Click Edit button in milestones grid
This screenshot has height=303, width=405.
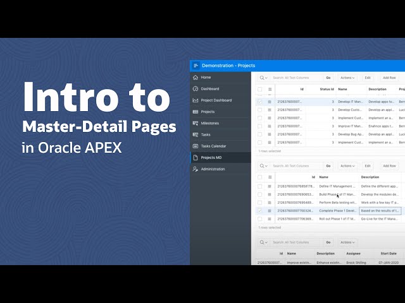coord(368,166)
